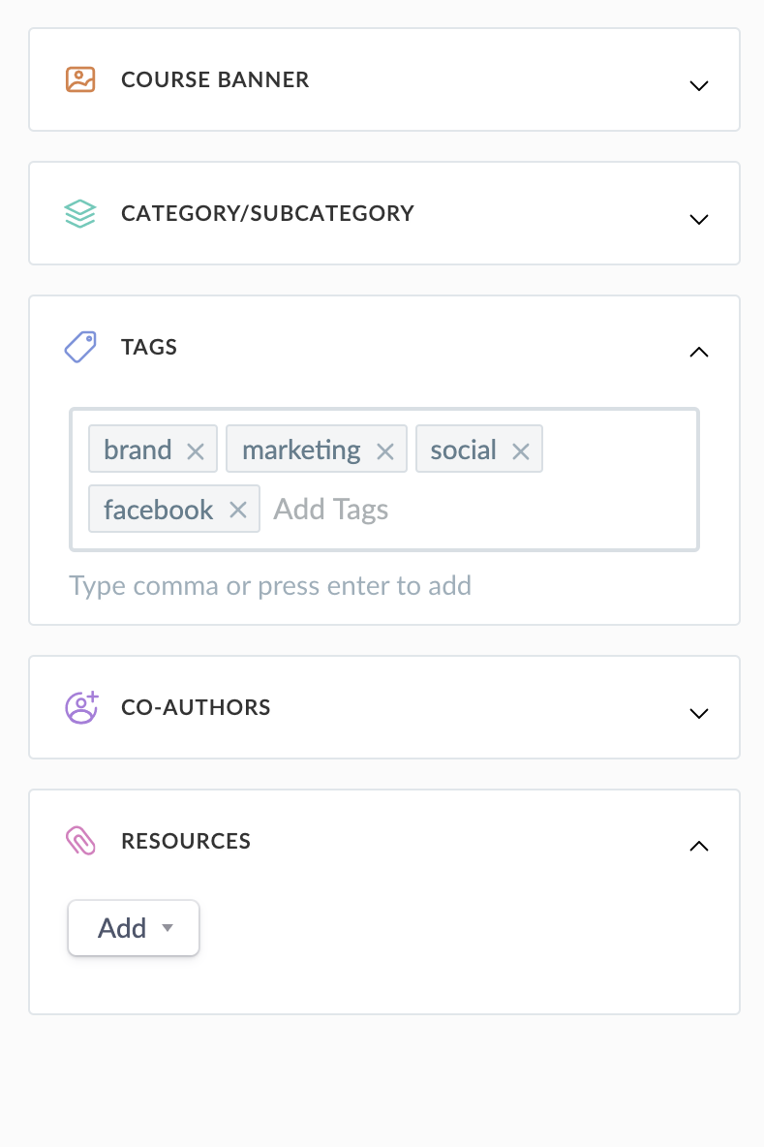The image size is (764, 1147).
Task: Remove the "marketing" tag
Action: tap(385, 450)
